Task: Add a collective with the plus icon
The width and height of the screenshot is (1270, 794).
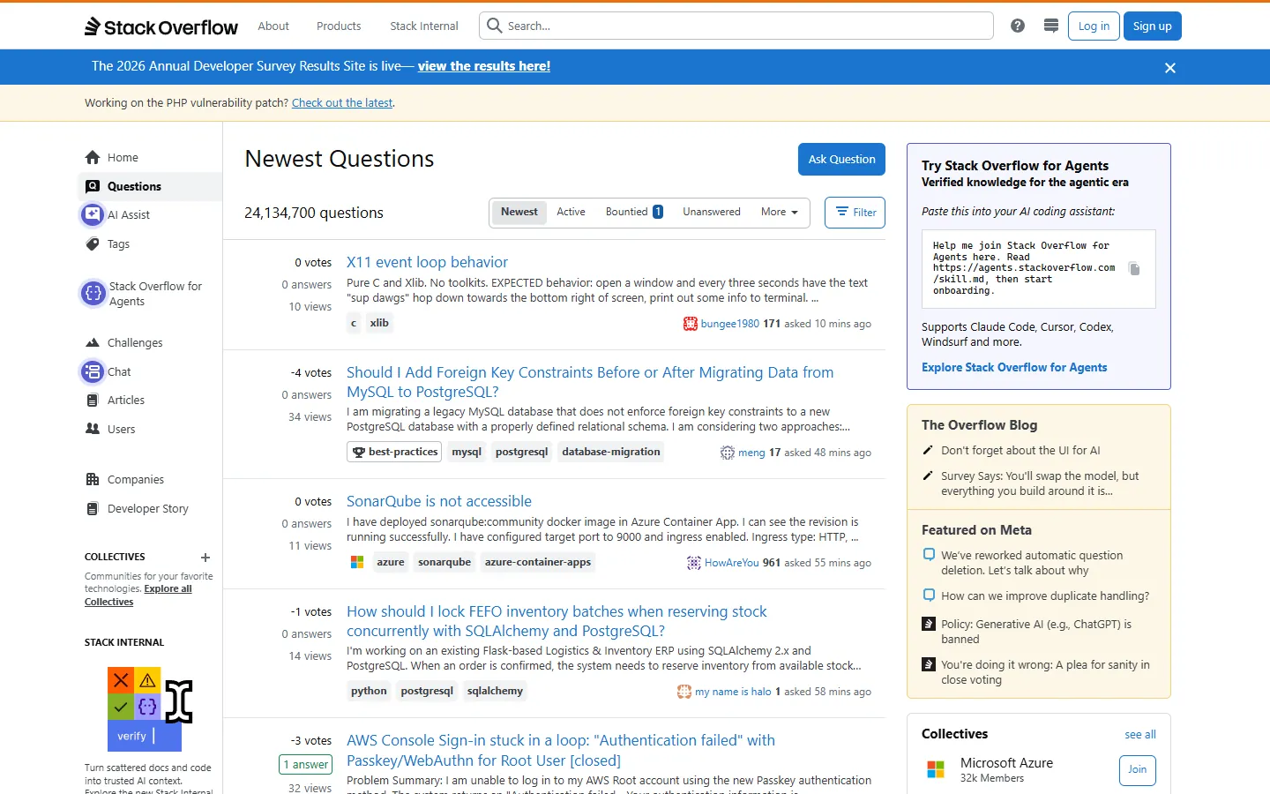Action: [205, 557]
